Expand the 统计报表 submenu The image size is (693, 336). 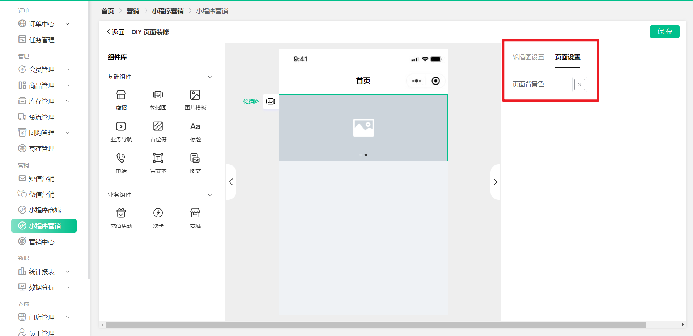(x=68, y=272)
